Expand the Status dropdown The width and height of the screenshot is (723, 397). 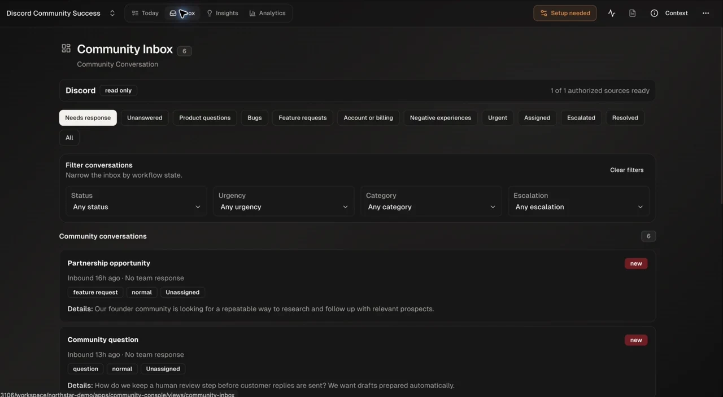pyautogui.click(x=136, y=201)
